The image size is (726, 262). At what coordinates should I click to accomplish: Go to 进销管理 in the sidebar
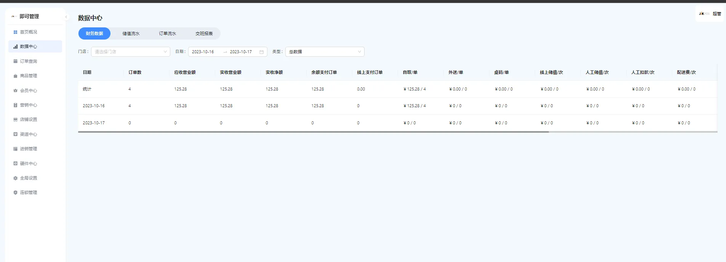[x=29, y=149]
